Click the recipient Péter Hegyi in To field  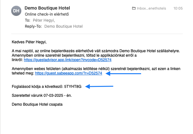click(x=44, y=20)
